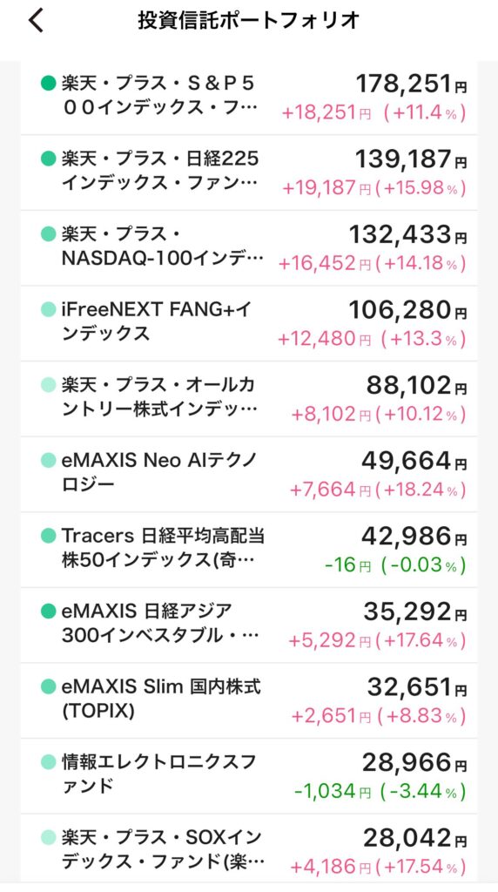
Task: Click color dot beside NASDAQ-100 fund
Action: (x=49, y=234)
